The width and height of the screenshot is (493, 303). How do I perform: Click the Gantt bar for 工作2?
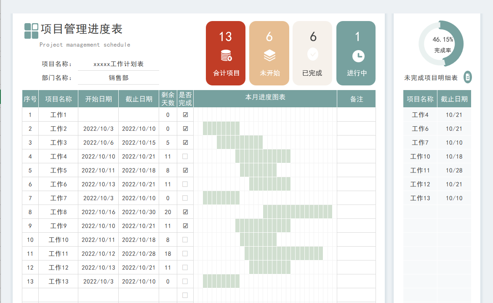point(221,128)
